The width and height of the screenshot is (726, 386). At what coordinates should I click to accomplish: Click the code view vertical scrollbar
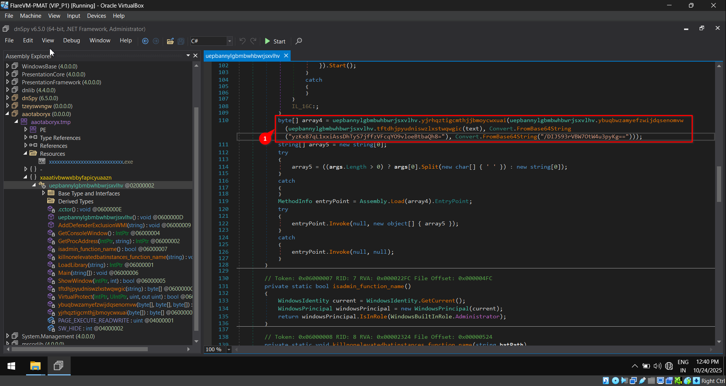click(x=720, y=184)
